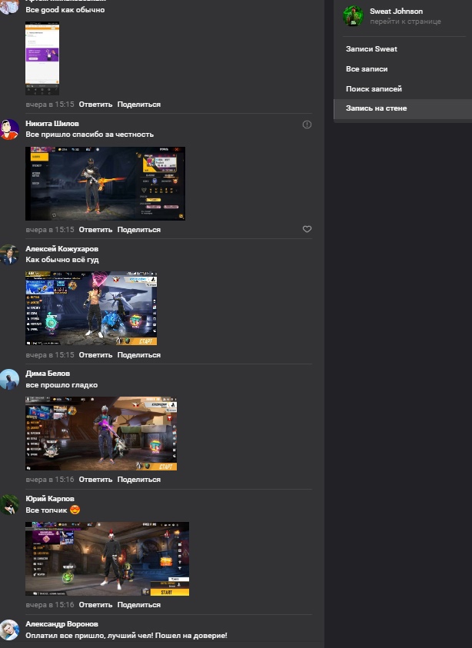Screen dimensions: 472x648
Task: Open report icon on Никита Шилов's comment
Action: click(x=307, y=124)
